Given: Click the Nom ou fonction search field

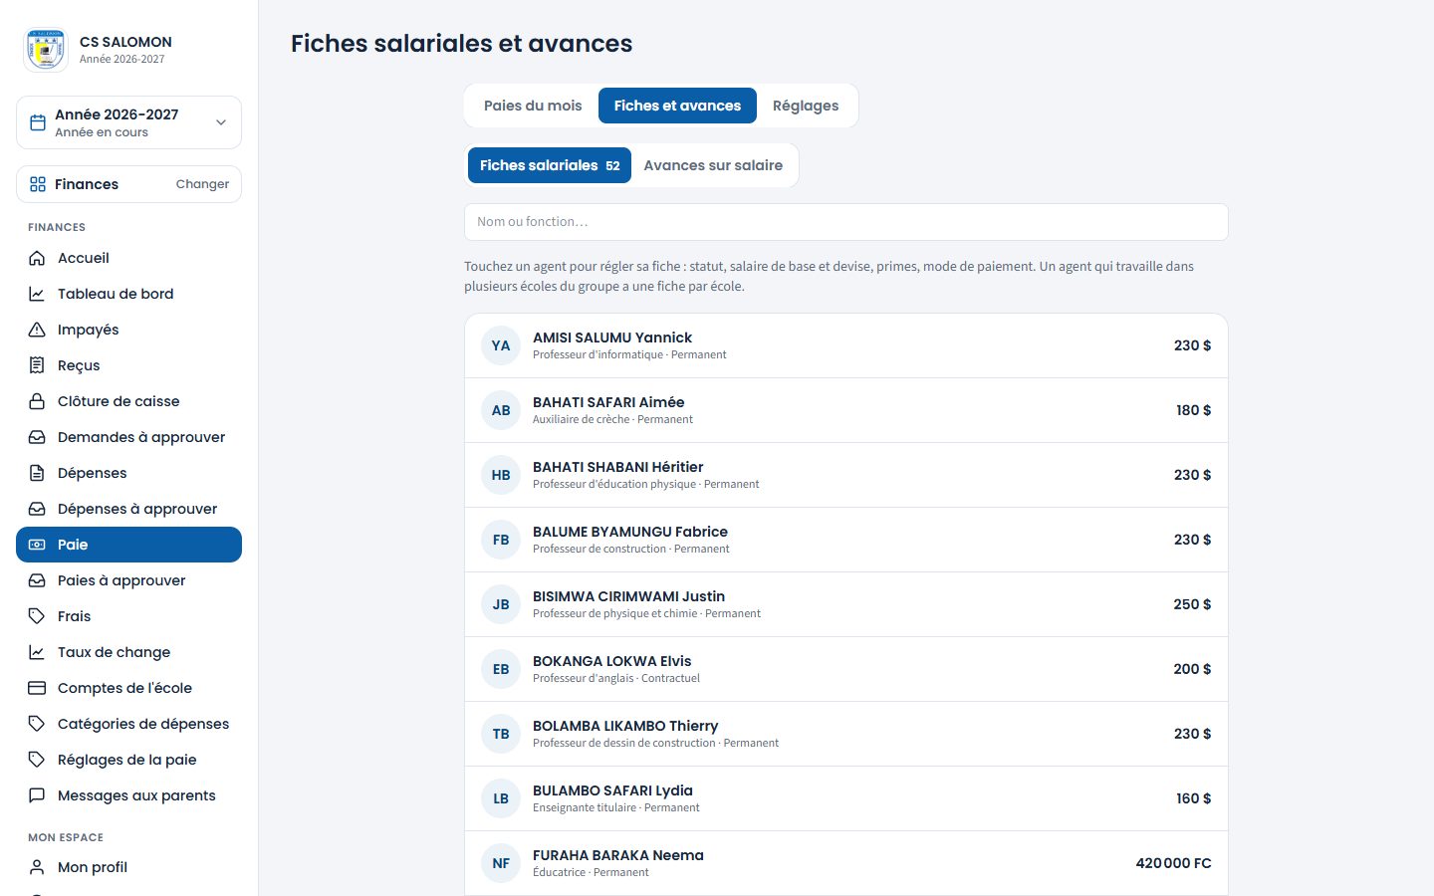Looking at the screenshot, I should click(x=846, y=222).
